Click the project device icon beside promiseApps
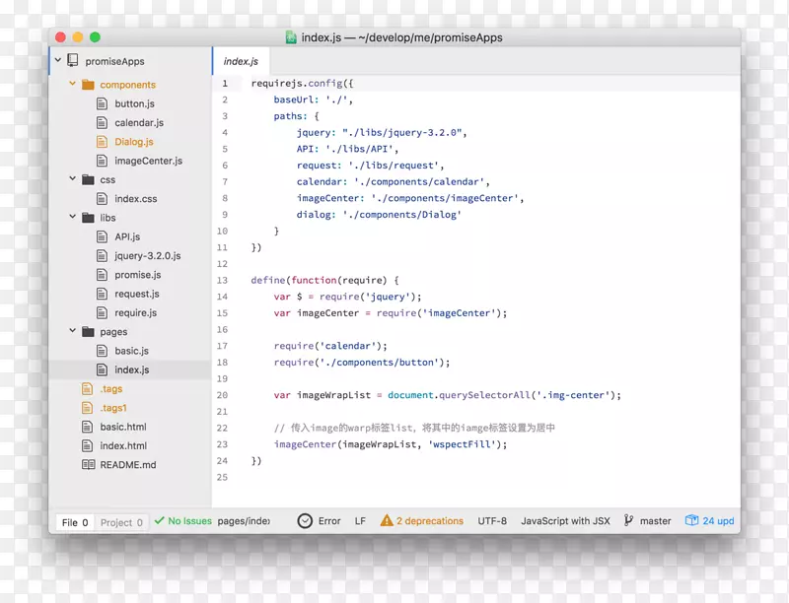 point(73,60)
